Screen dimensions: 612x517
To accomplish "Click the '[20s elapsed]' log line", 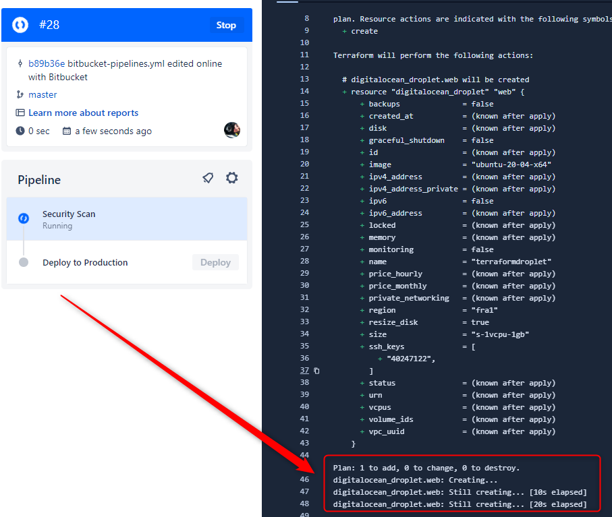I will coord(460,504).
